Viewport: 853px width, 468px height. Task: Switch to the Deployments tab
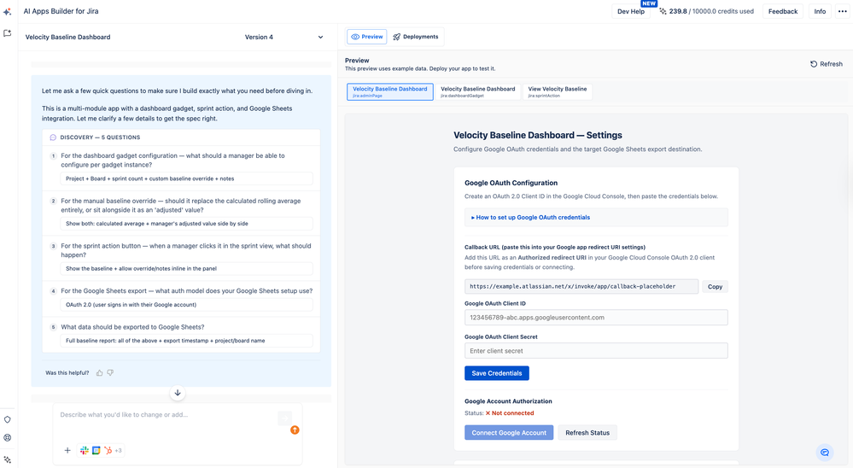tap(416, 37)
